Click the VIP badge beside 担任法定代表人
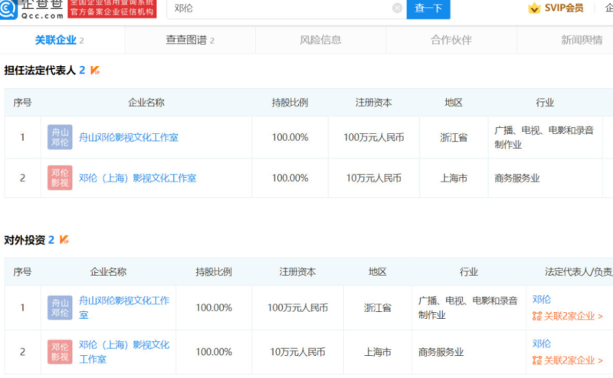613x378 pixels. click(95, 71)
